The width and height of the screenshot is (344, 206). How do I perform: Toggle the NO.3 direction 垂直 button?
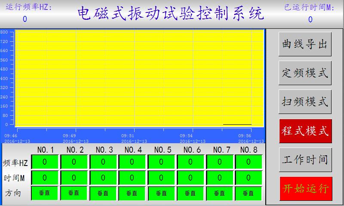[x=103, y=194]
